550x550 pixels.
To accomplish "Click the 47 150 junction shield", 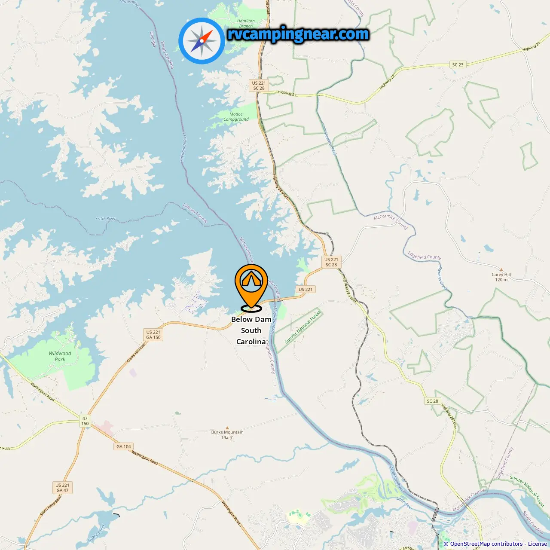I will click(x=85, y=421).
